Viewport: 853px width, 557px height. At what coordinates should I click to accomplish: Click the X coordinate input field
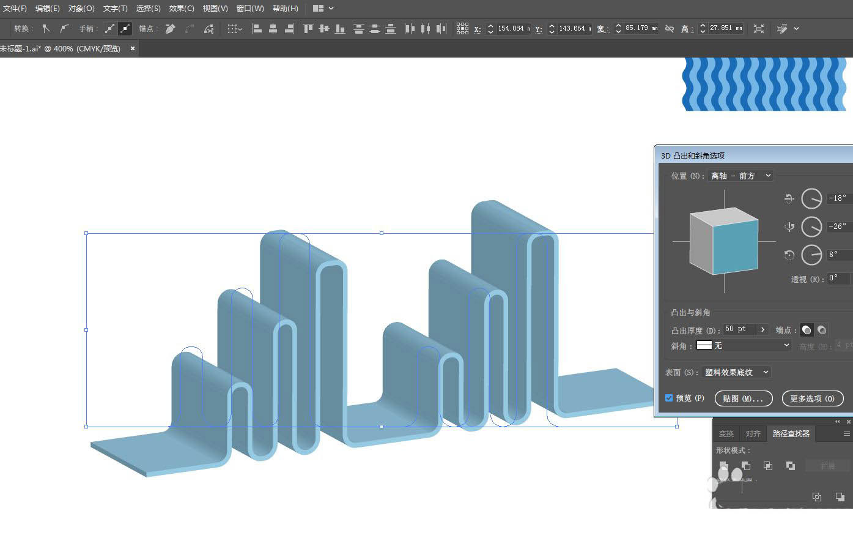(513, 29)
